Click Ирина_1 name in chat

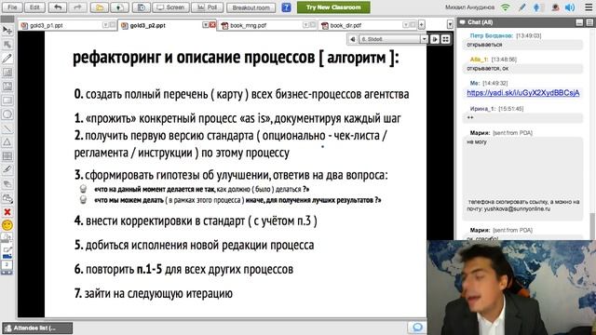click(482, 109)
